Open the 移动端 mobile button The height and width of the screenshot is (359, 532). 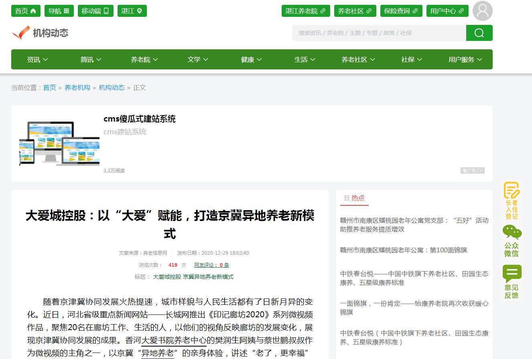95,11
